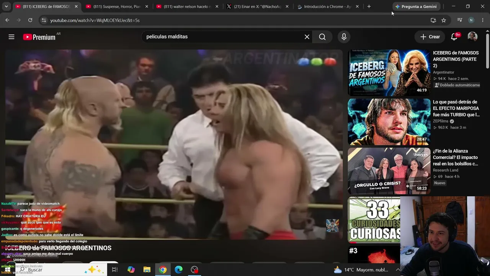Image resolution: width=490 pixels, height=276 pixels.
Task: Open YouTube notifications bell
Action: pos(454,37)
